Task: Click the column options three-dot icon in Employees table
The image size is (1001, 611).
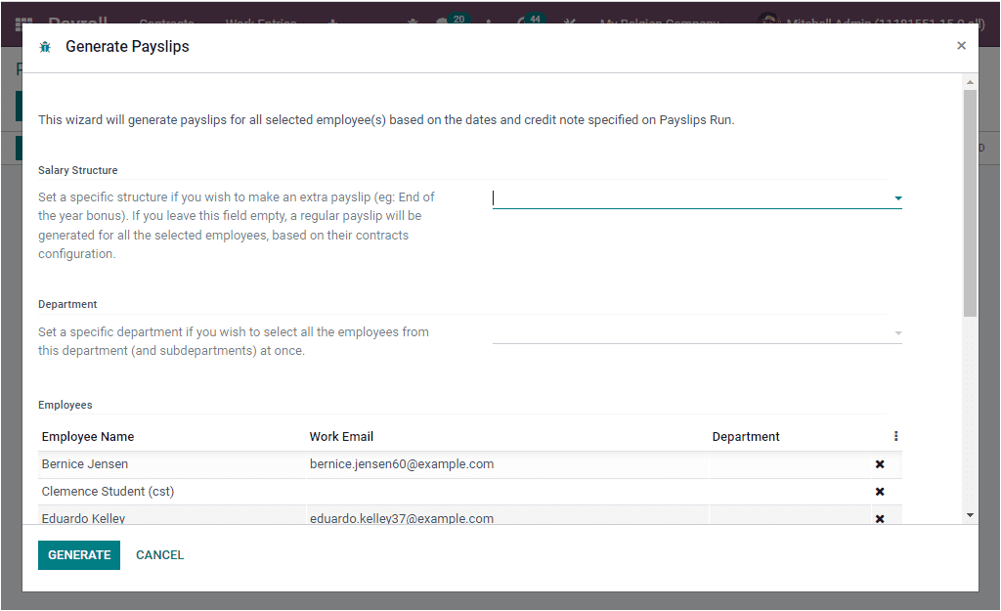Action: click(x=896, y=436)
